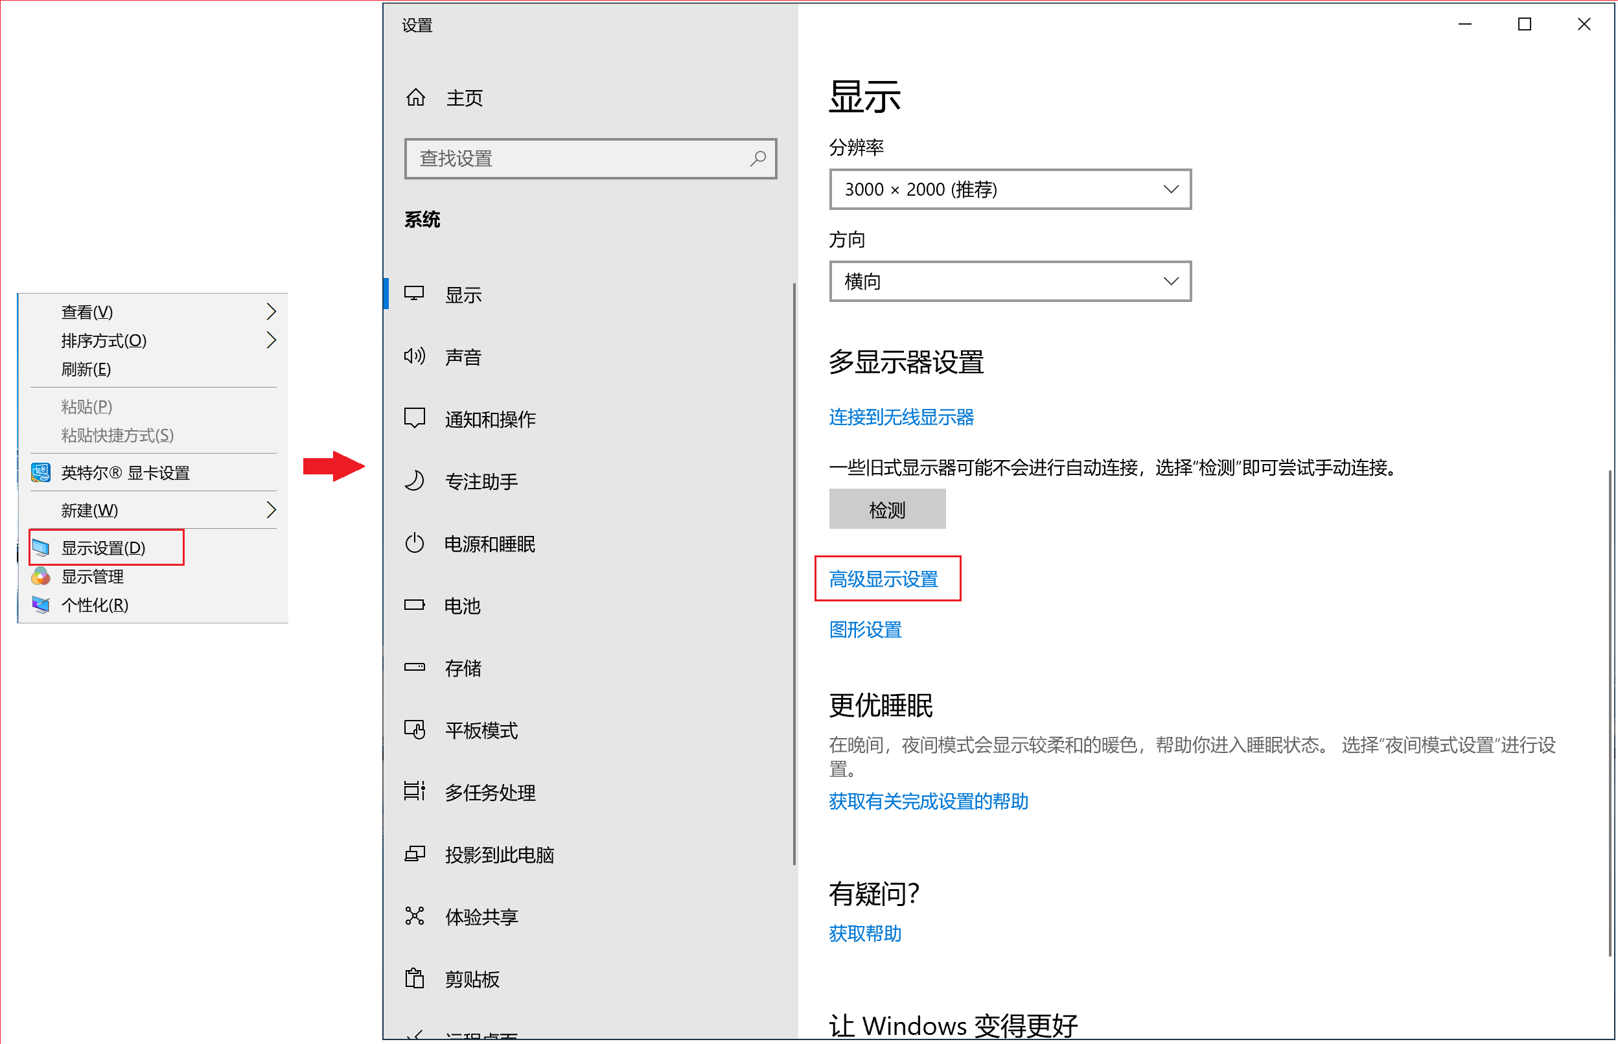Click into the 查找设置 search field
This screenshot has height=1044, width=1618.
click(576, 159)
